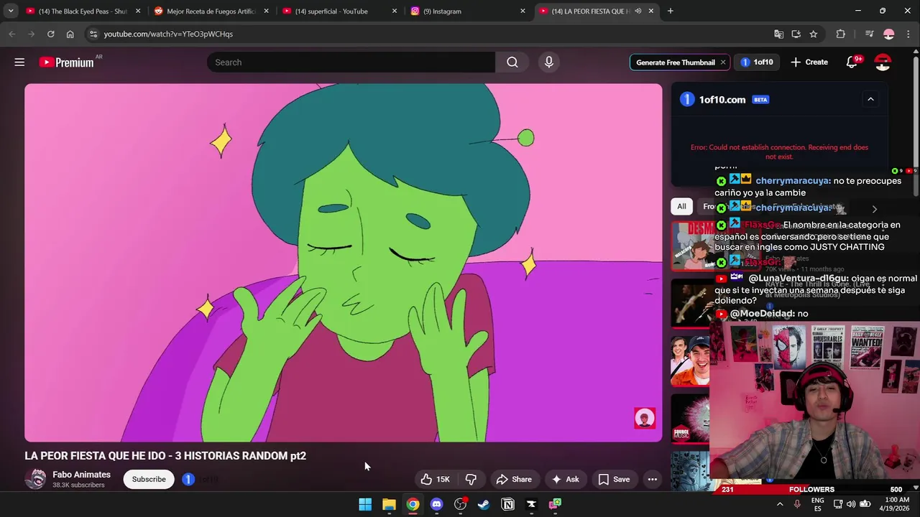This screenshot has width=920, height=517.
Task: Click the Create button
Action: pyautogui.click(x=809, y=62)
